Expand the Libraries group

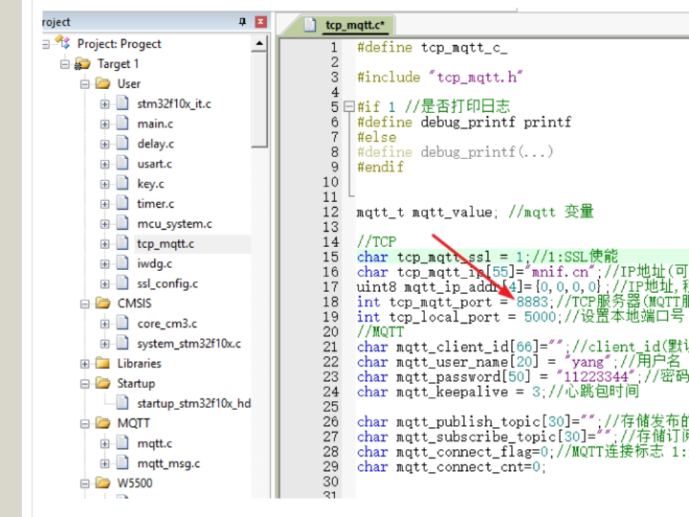click(x=85, y=364)
